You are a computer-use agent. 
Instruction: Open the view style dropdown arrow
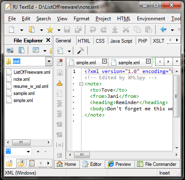click(45, 51)
